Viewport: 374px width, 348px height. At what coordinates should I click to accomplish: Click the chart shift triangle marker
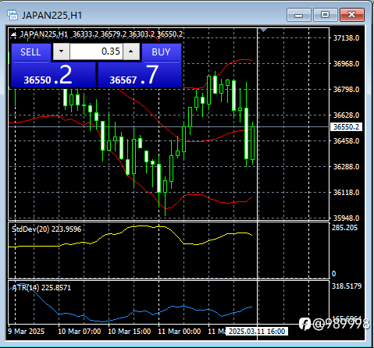coord(263,30)
